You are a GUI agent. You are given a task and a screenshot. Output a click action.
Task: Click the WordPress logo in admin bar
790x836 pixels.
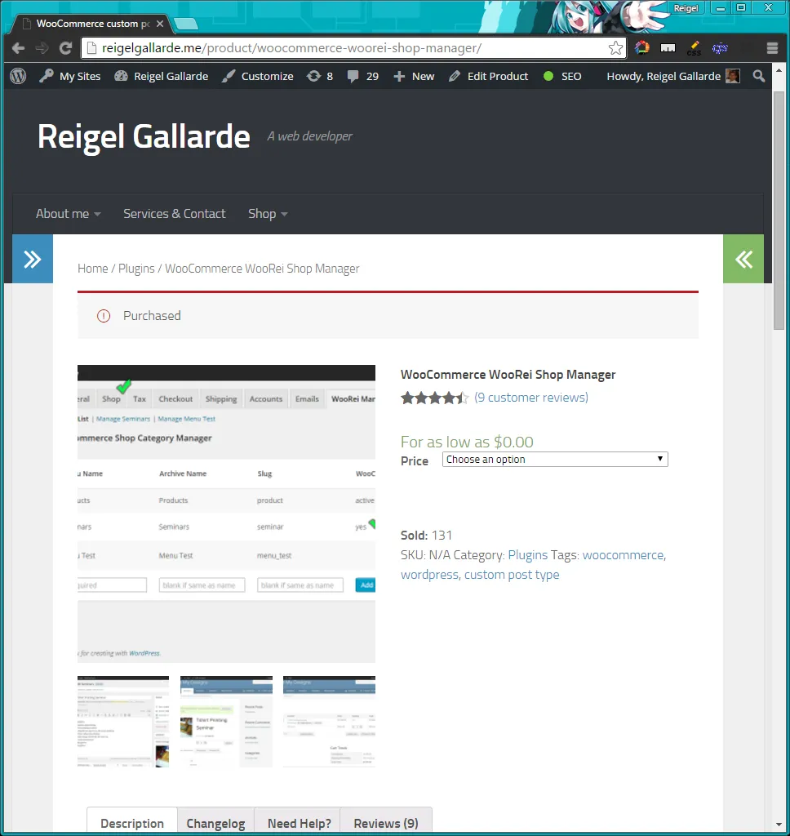point(18,76)
